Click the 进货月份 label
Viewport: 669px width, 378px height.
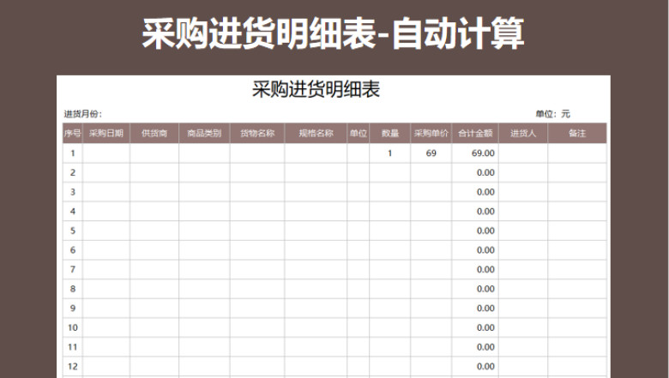[x=83, y=114]
